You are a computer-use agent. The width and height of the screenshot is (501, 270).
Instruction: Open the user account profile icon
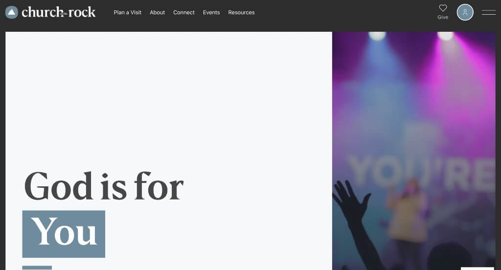click(465, 12)
